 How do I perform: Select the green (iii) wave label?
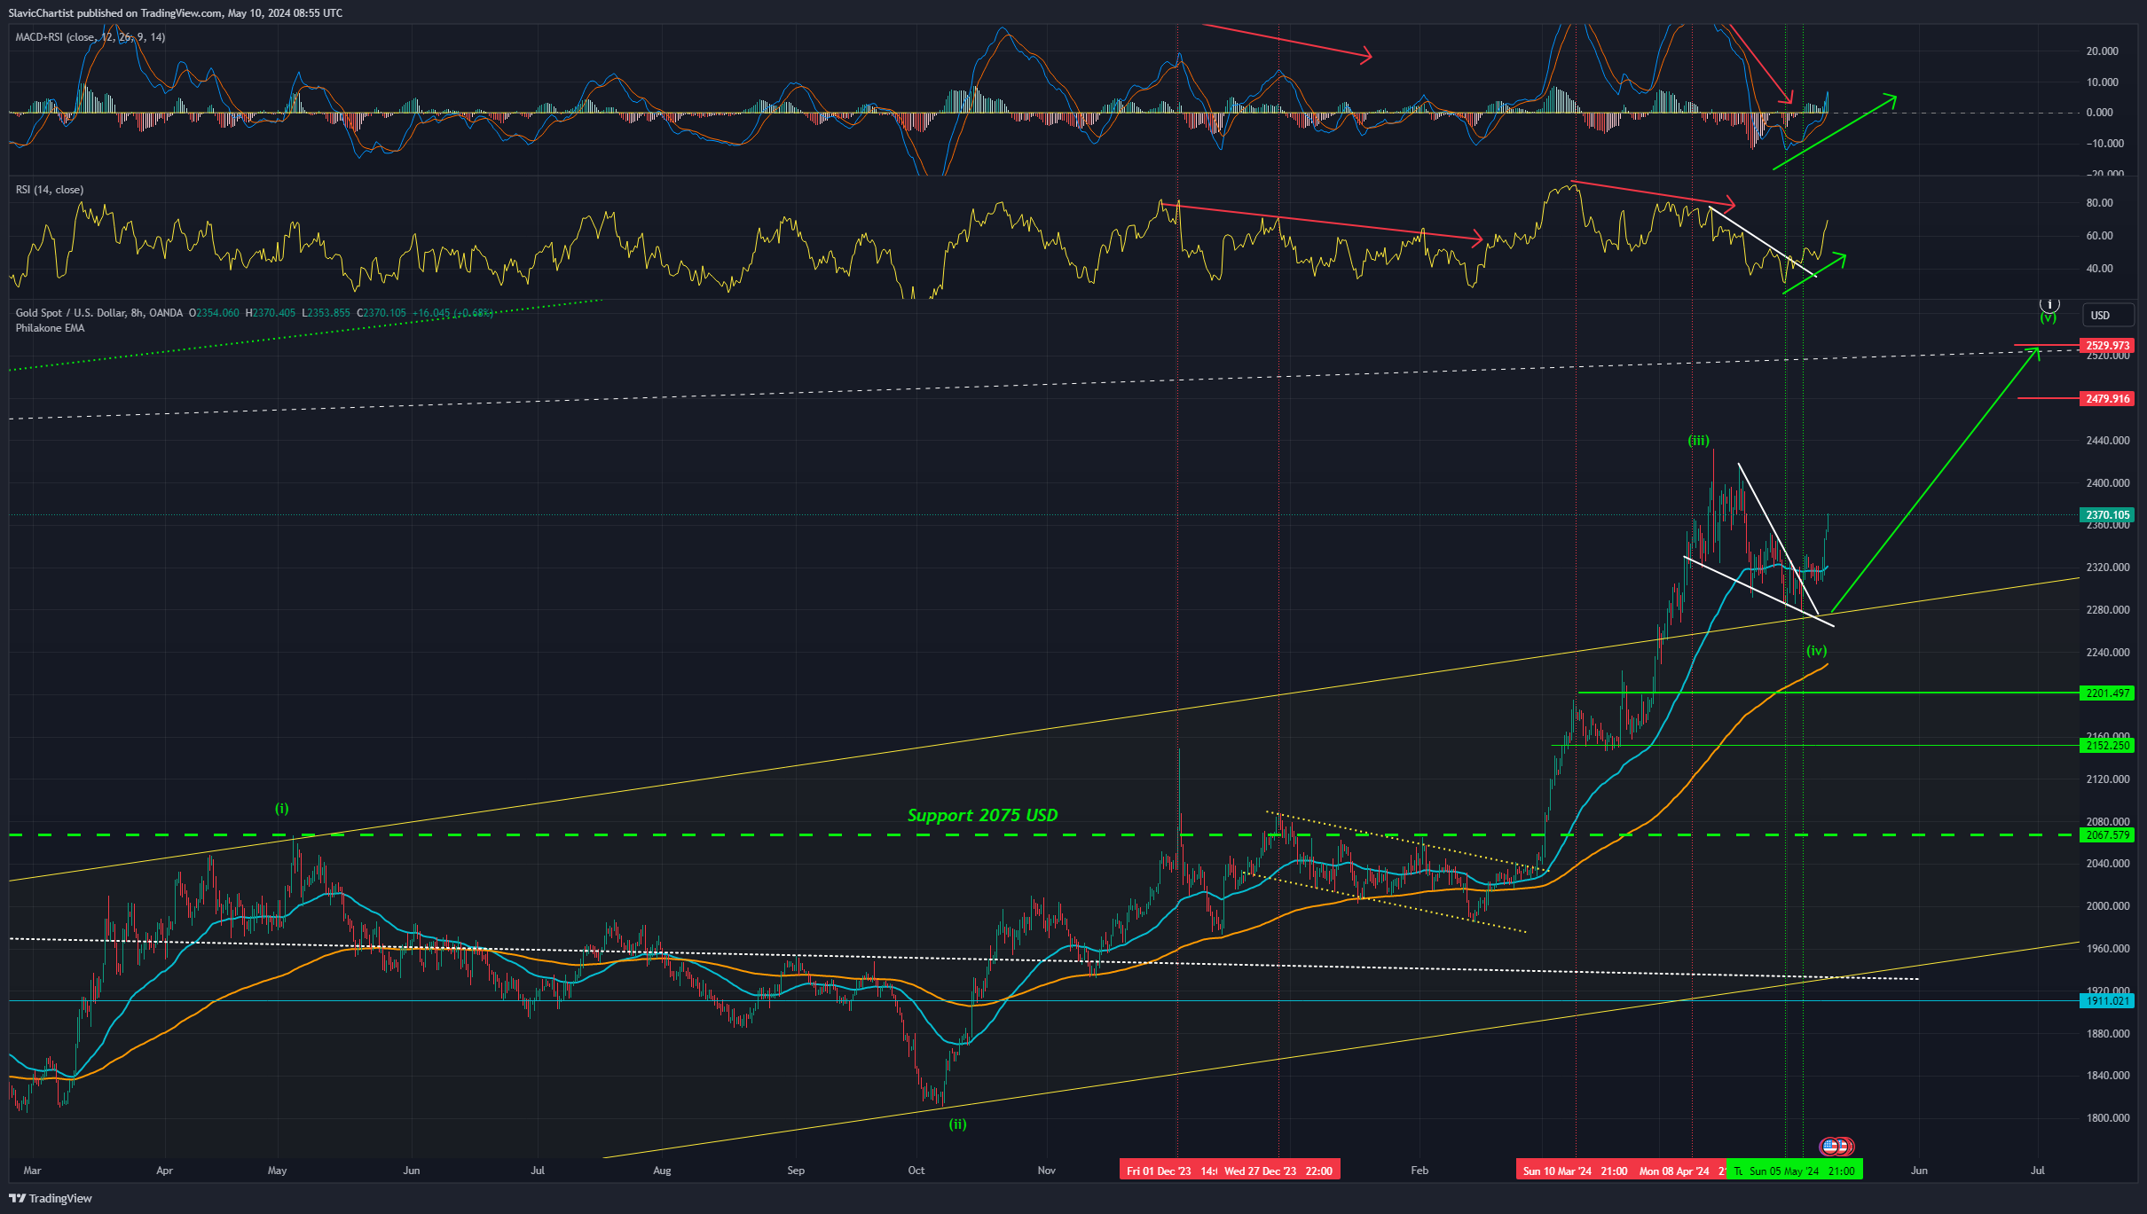click(x=1698, y=441)
